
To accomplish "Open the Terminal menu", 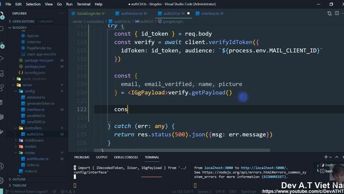I will point(83,4).
